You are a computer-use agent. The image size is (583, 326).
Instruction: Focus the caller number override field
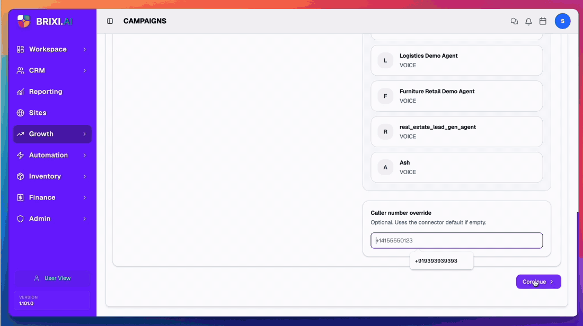coord(456,241)
